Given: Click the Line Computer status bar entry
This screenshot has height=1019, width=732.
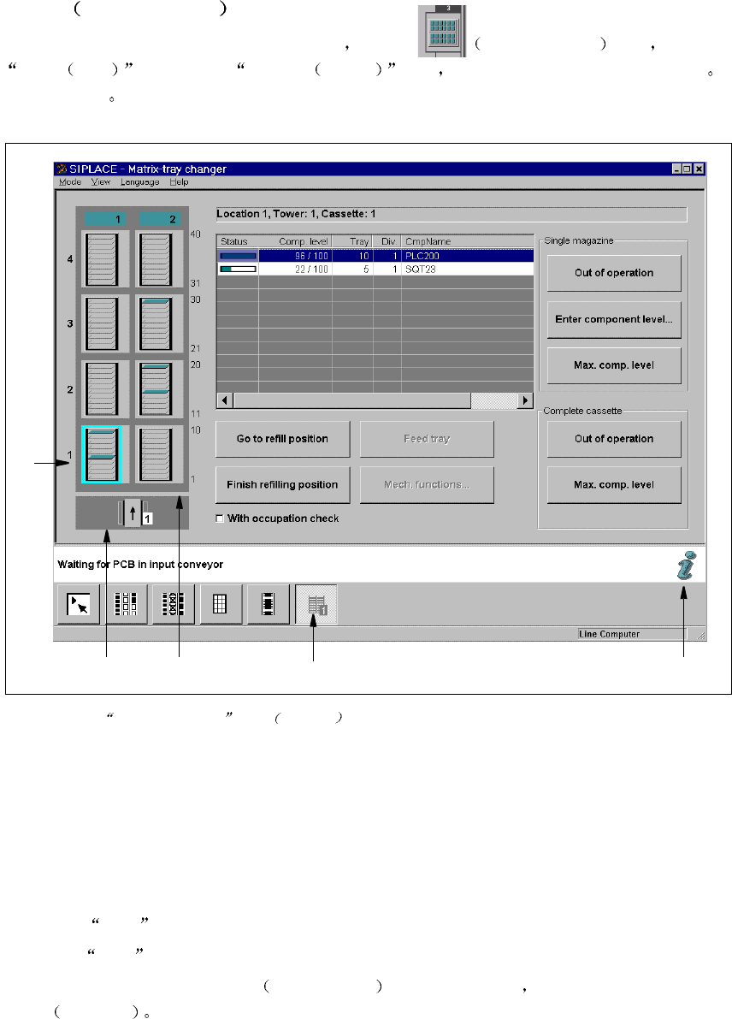Looking at the screenshot, I should (x=631, y=634).
